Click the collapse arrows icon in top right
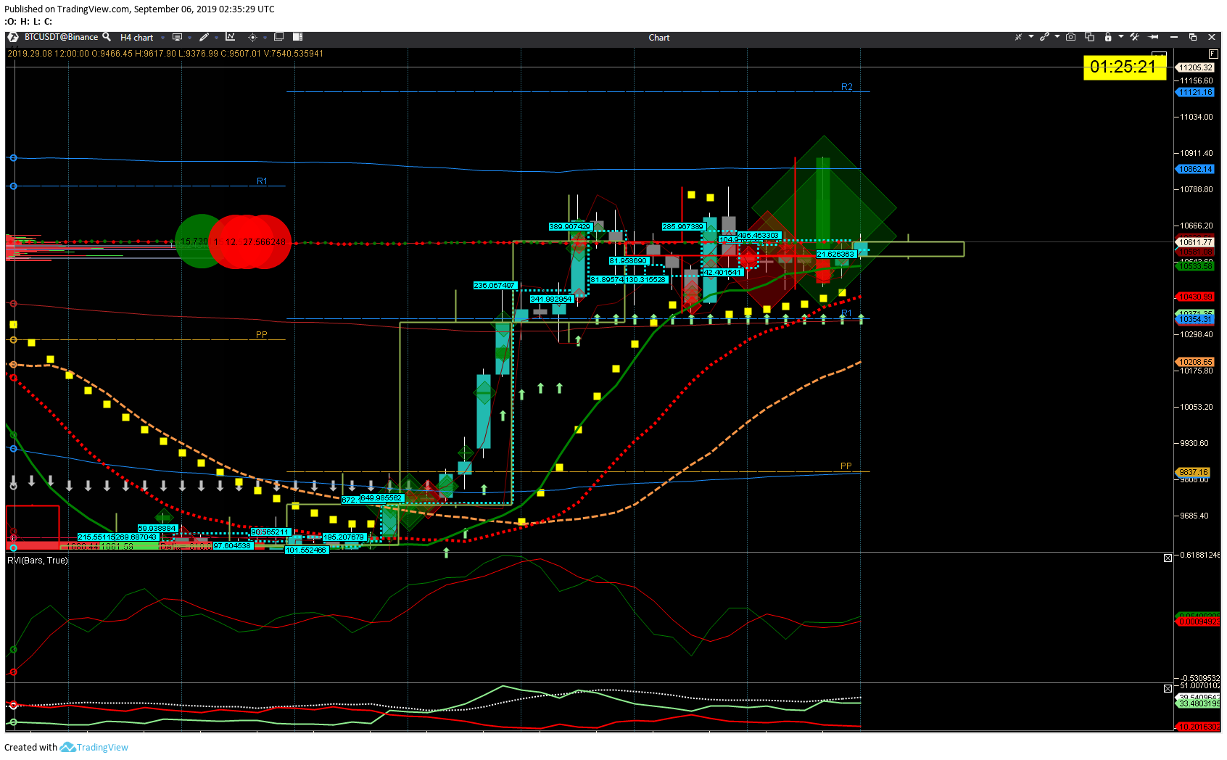 pos(1018,37)
